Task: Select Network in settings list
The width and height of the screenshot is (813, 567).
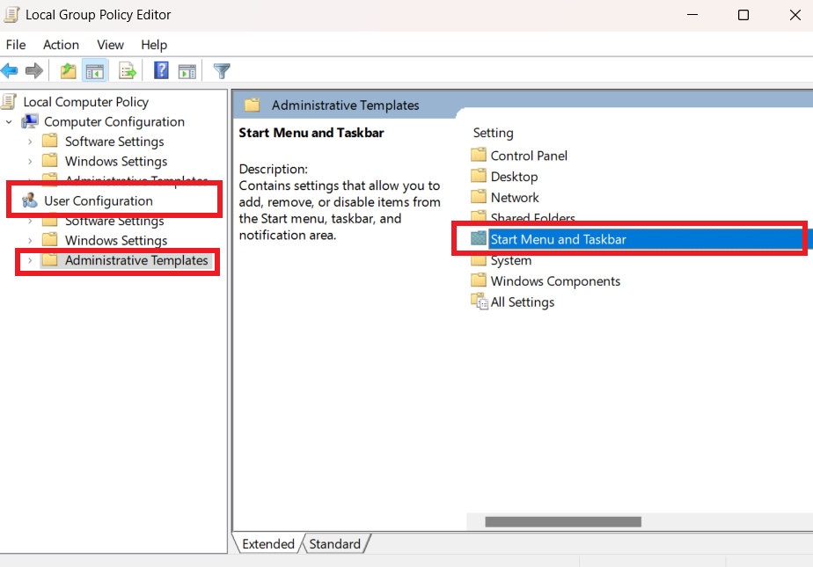Action: [515, 197]
